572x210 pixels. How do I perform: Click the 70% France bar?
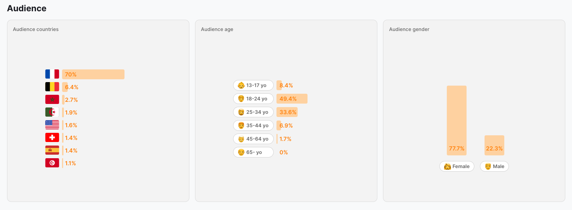tap(93, 74)
